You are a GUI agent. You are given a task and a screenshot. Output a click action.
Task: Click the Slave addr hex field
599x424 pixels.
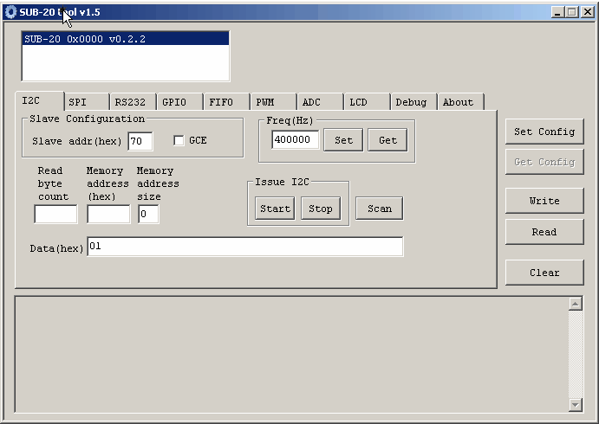[x=140, y=141]
